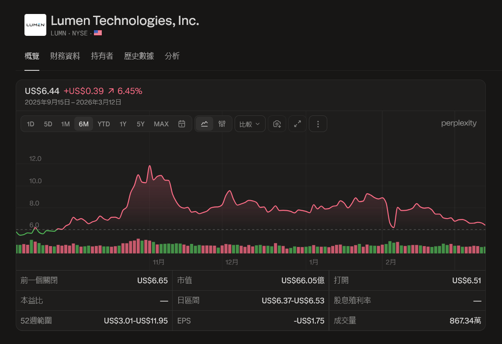Click the 6.45% percentage change
Viewport: 502px width, 344px height.
[130, 91]
